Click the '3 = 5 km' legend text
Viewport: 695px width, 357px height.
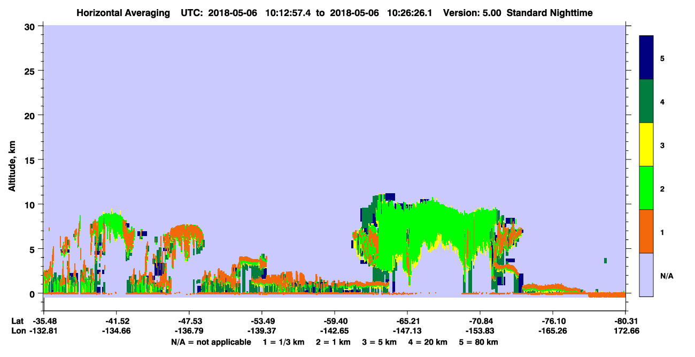coord(379,342)
